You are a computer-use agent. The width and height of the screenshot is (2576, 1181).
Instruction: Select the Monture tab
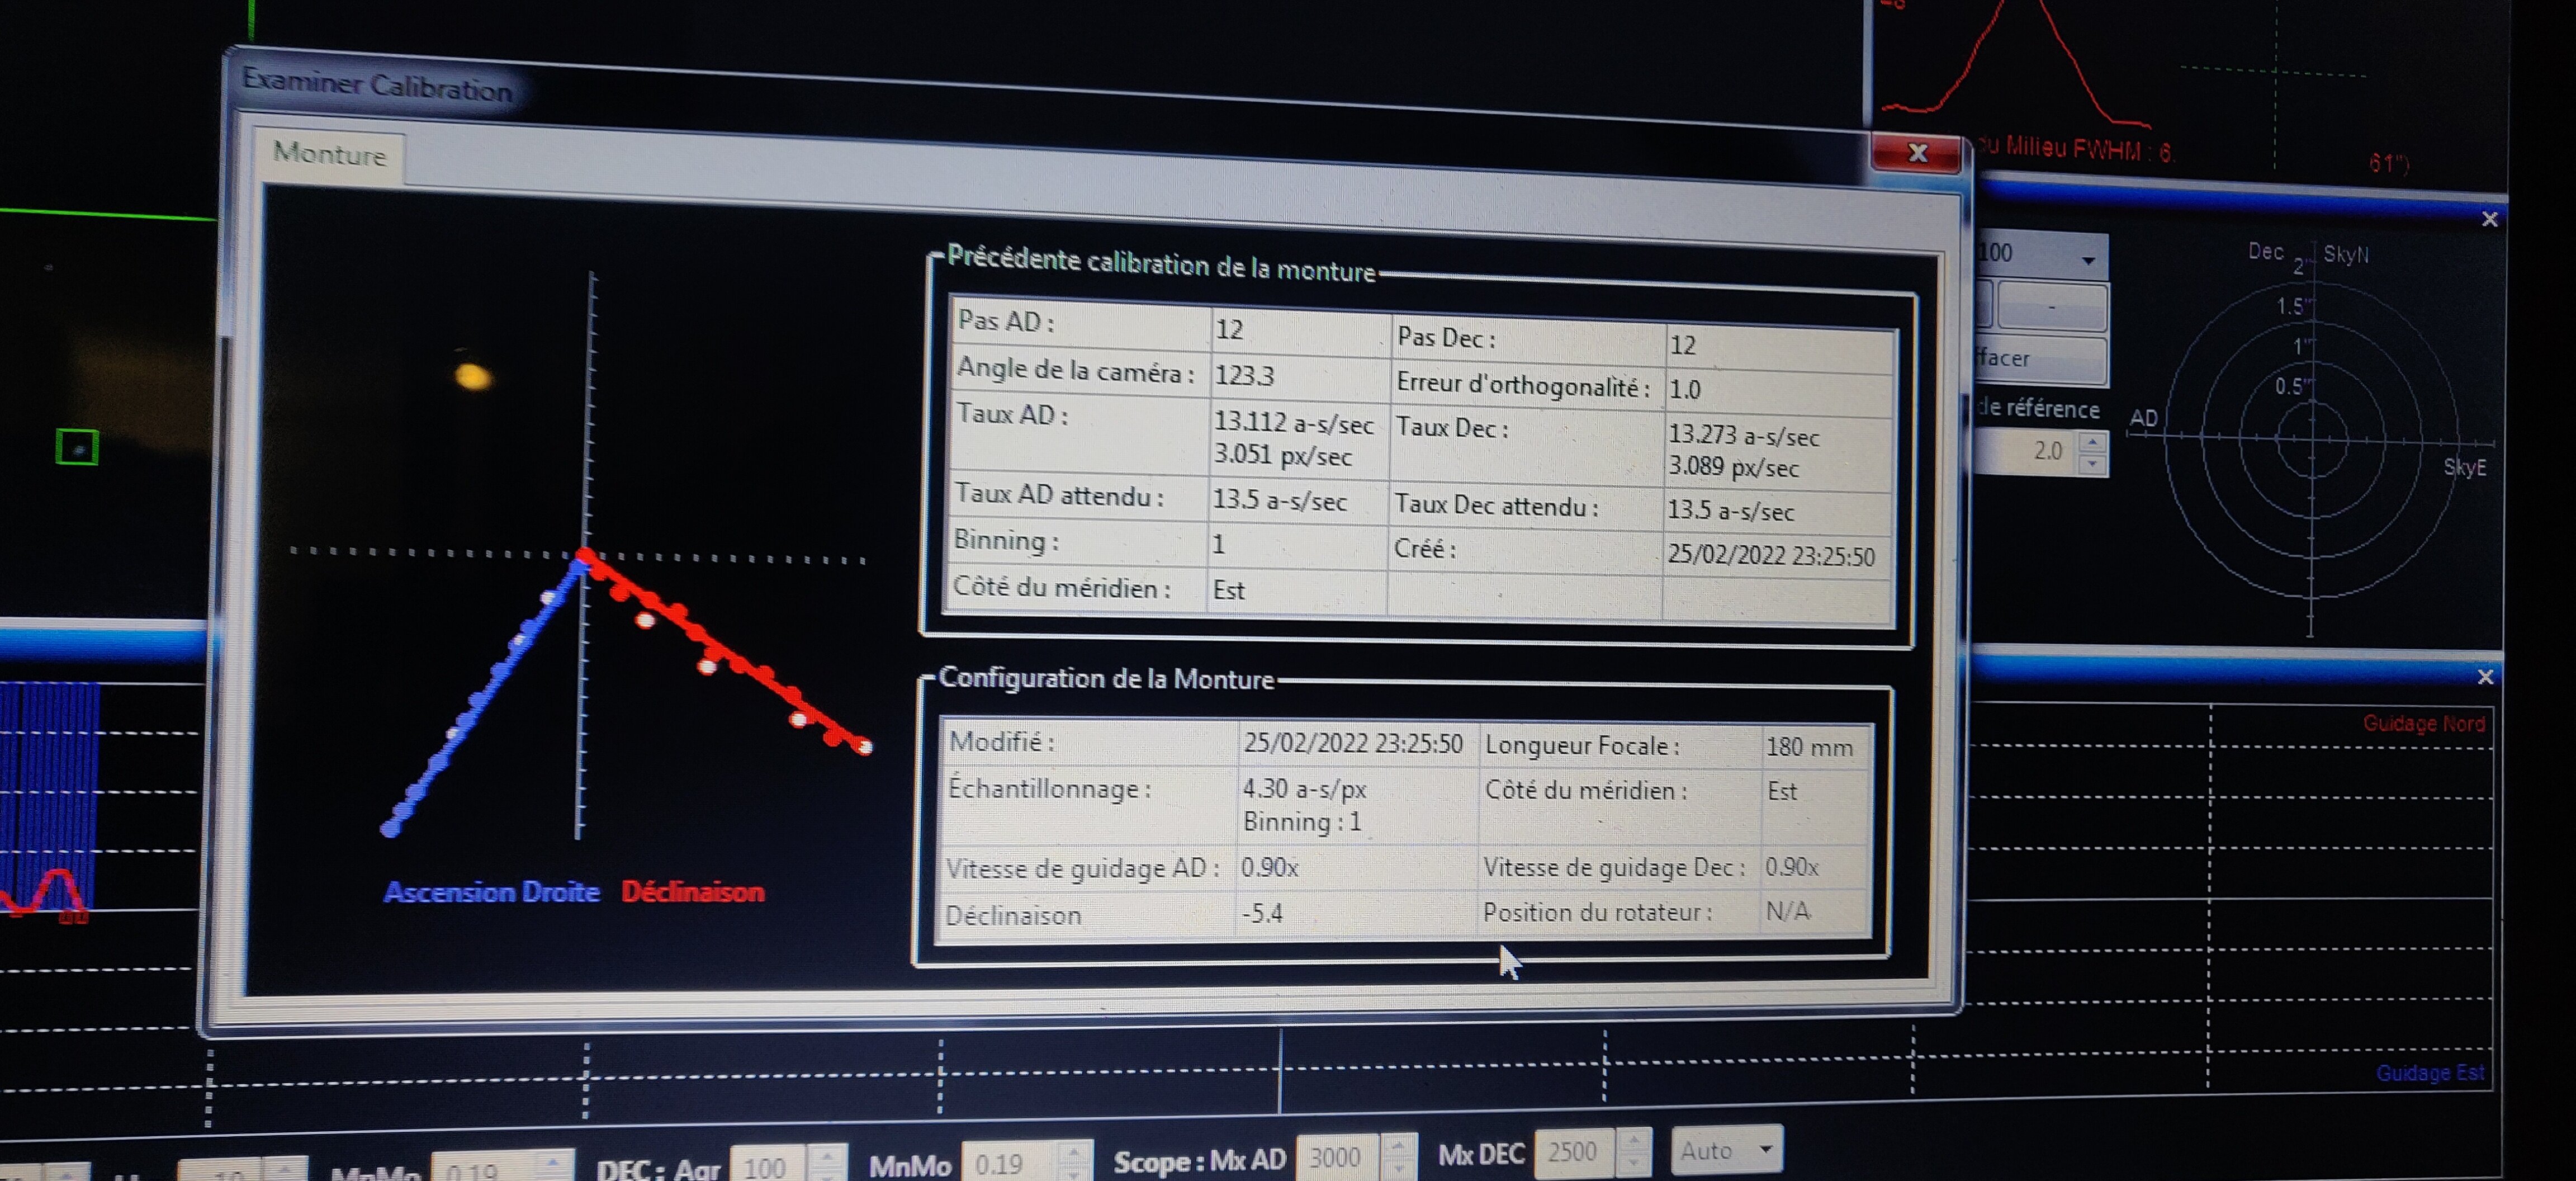(x=329, y=154)
